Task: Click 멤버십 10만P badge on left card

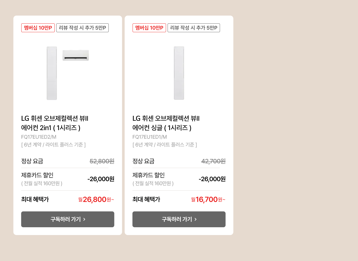Action: click(38, 28)
